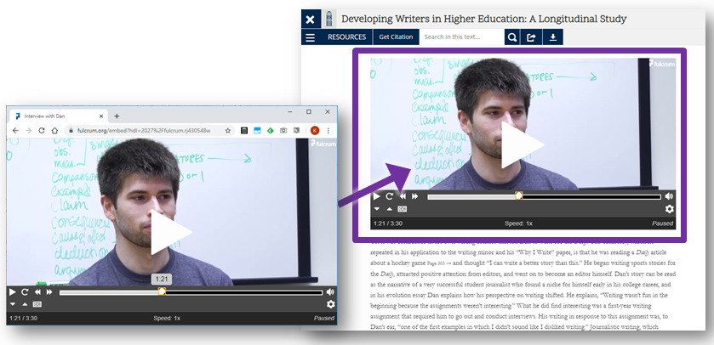Click the slower speed down-arrow in browser player
This screenshot has width=714, height=345.
(13, 304)
